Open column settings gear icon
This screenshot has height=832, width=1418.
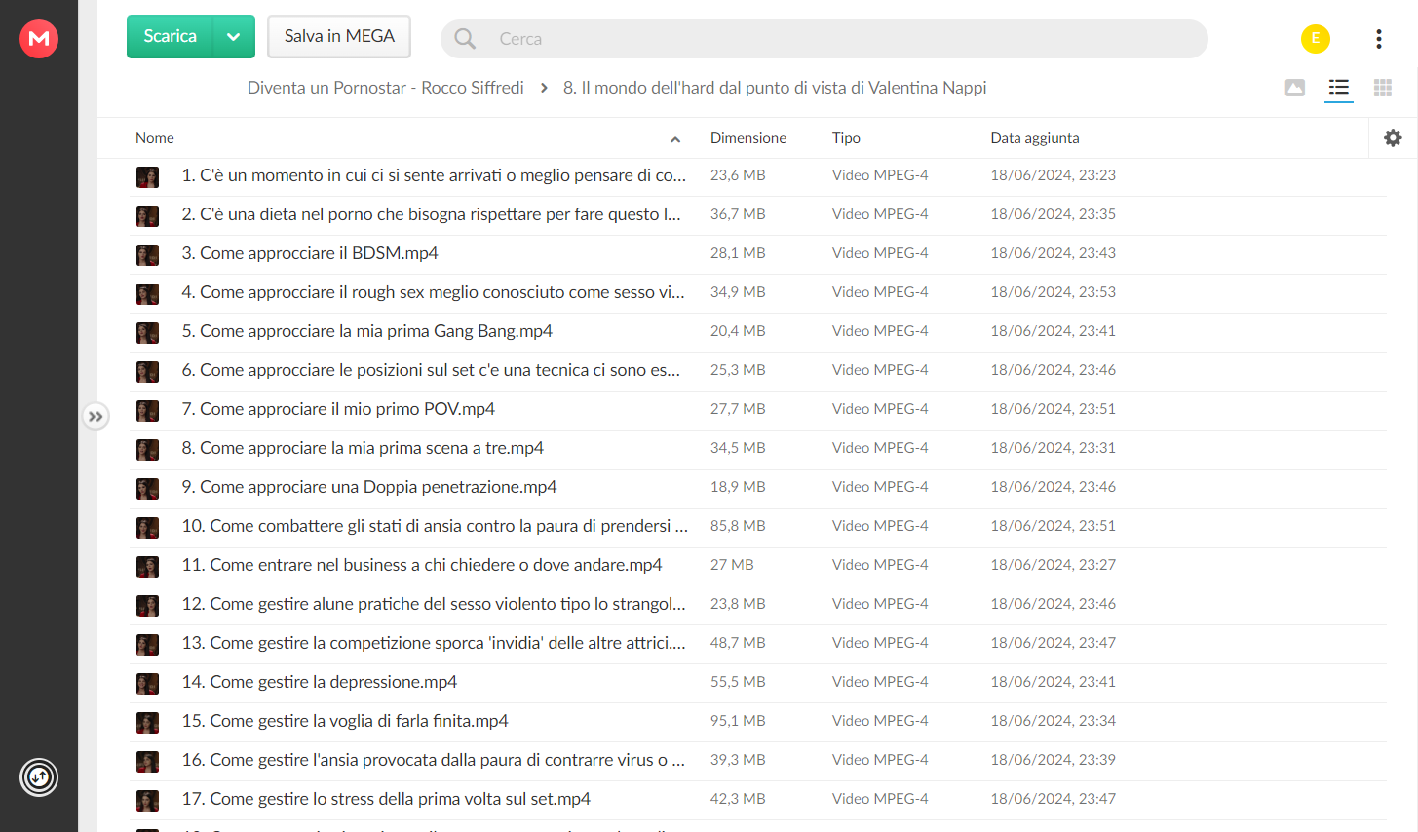coord(1393,138)
